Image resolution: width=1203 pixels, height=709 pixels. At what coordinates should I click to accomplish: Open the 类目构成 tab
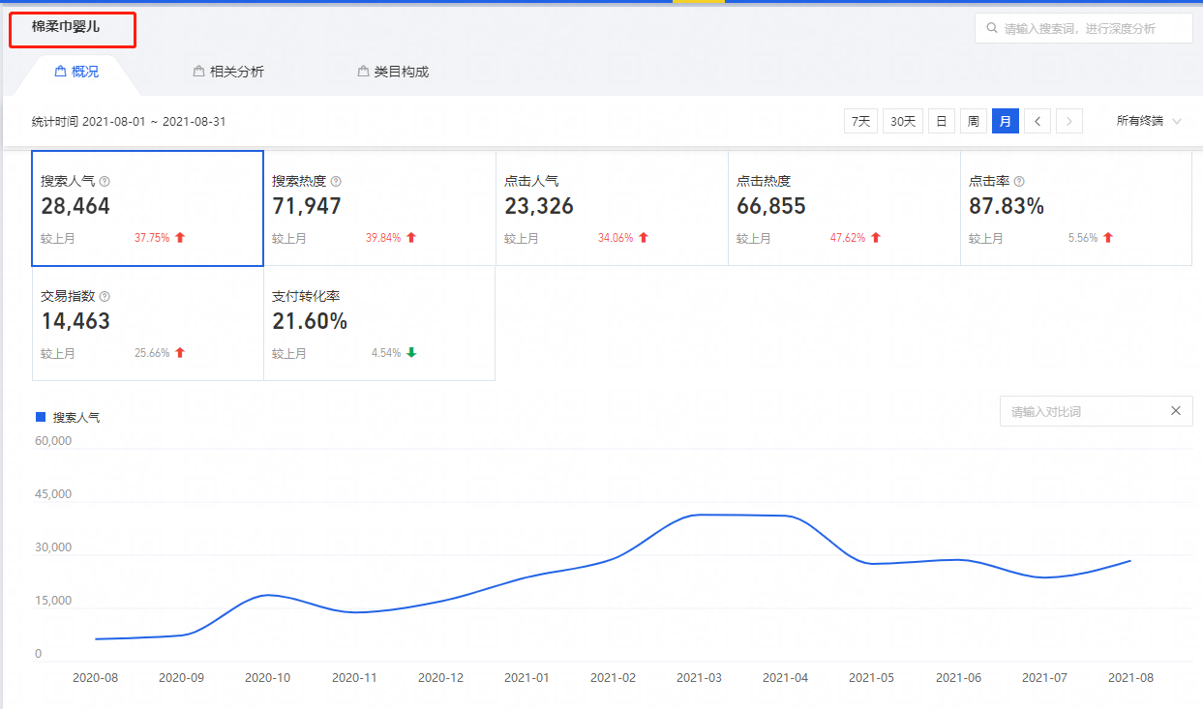pos(393,72)
